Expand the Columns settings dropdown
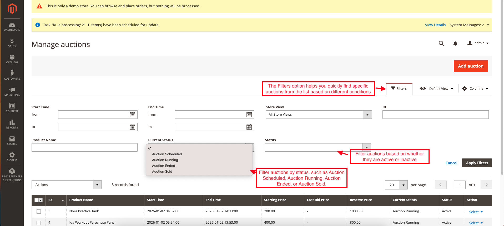The width and height of the screenshot is (504, 226). click(475, 89)
